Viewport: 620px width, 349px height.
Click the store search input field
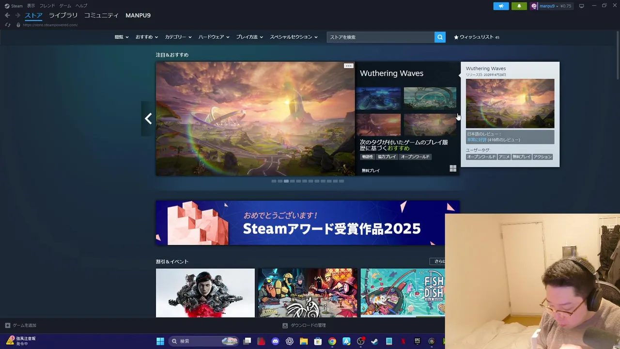tap(381, 37)
